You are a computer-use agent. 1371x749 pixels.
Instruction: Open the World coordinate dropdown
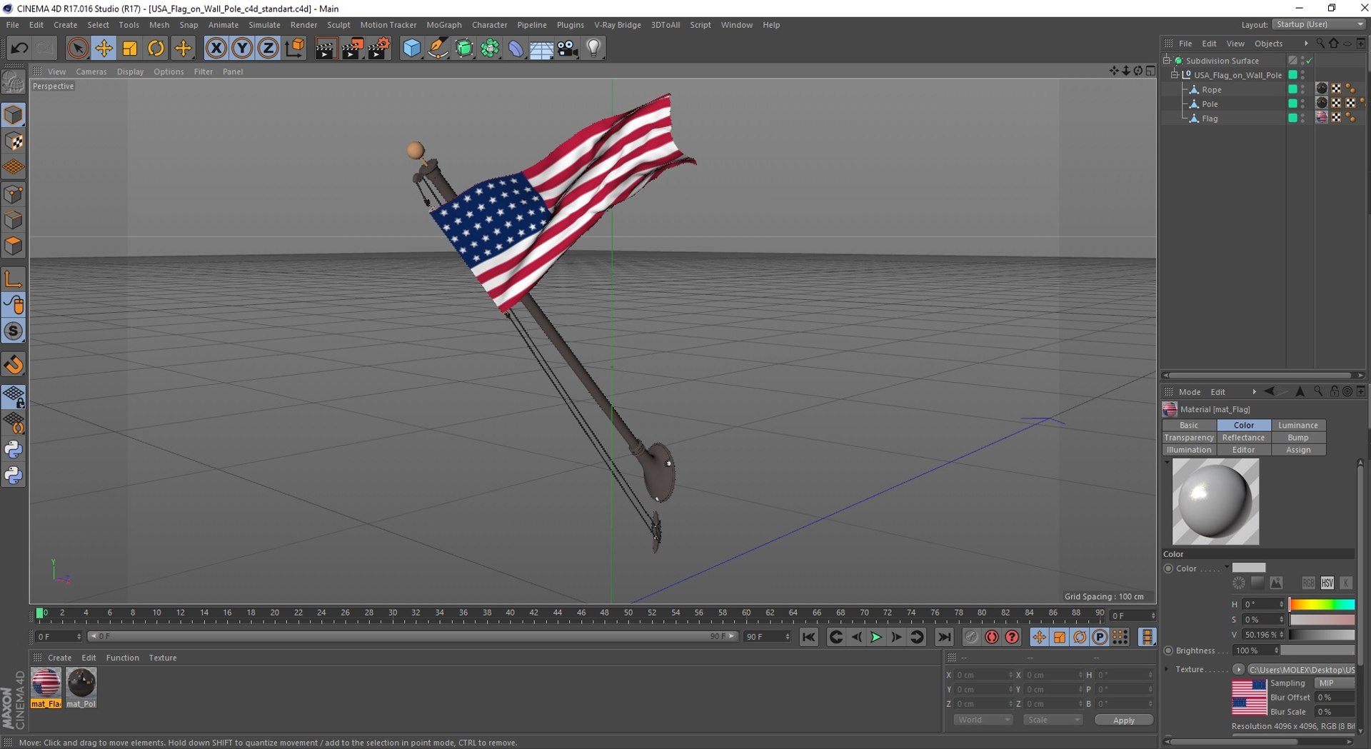983,720
